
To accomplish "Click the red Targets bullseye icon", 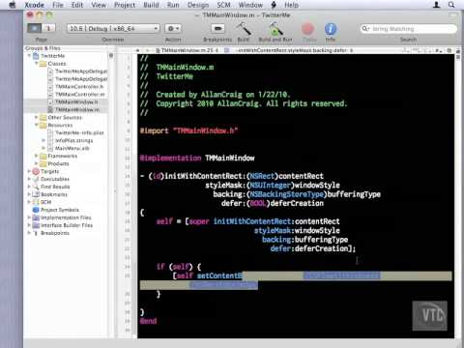I will tap(36, 171).
